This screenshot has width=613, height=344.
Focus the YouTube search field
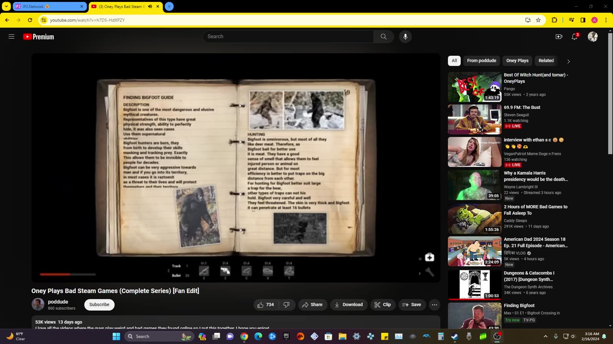pos(288,37)
